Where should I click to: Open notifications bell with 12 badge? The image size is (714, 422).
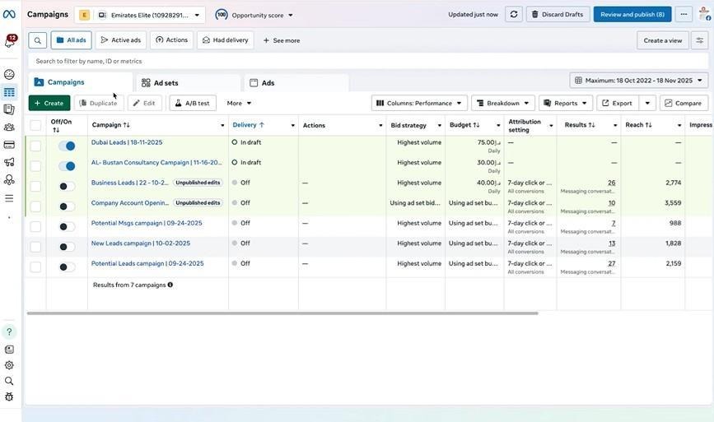point(10,41)
